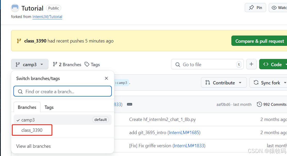Click the t shortcut key hint

pos(239,64)
